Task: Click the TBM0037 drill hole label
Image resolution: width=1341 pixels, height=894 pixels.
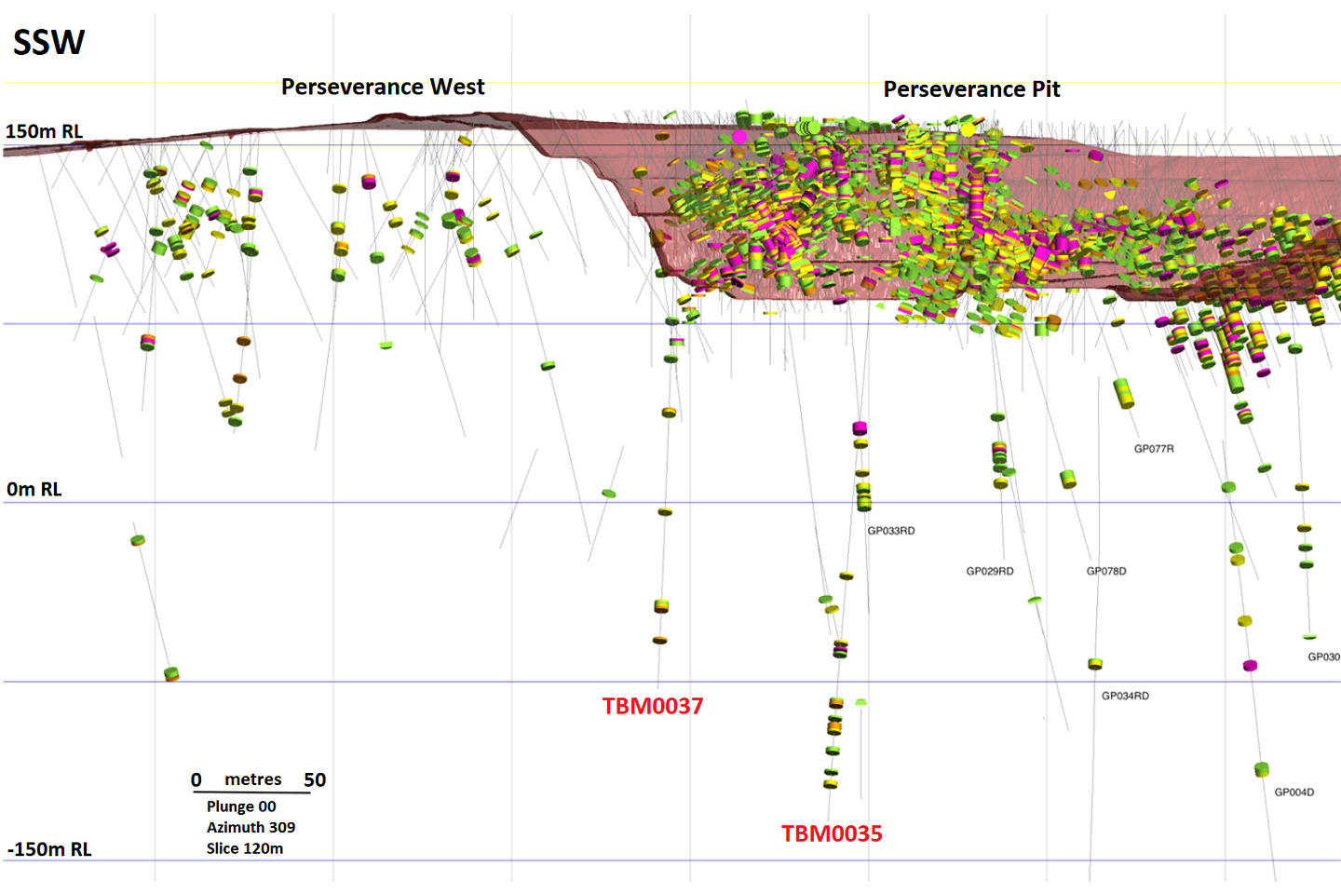Action: coord(652,706)
